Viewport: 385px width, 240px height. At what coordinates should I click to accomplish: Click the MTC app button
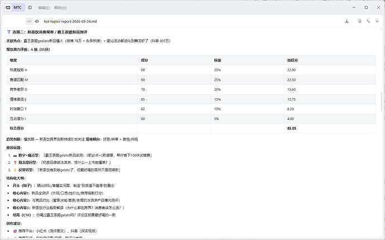click(x=15, y=8)
